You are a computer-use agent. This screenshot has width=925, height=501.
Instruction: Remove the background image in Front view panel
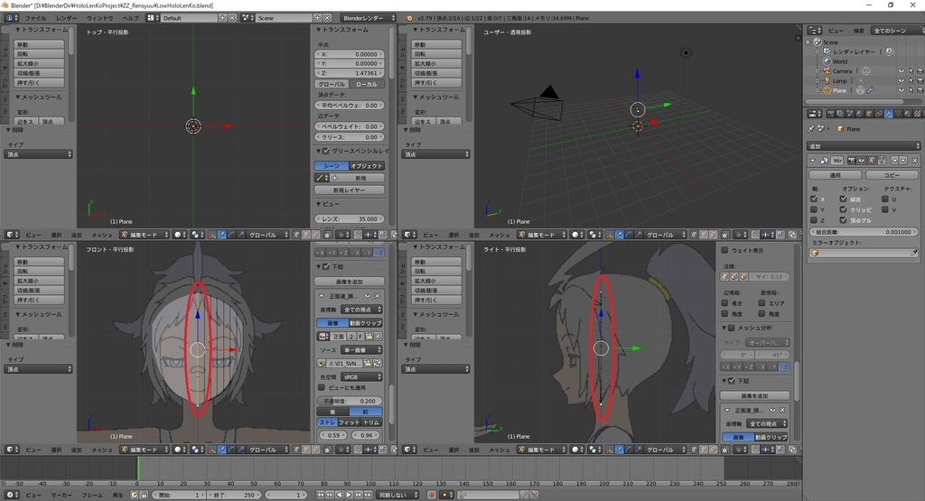377,296
